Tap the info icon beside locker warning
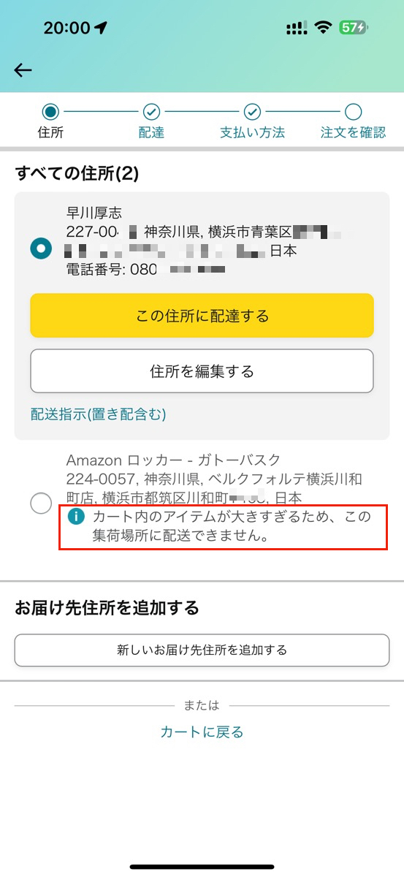The image size is (404, 877). tap(77, 517)
